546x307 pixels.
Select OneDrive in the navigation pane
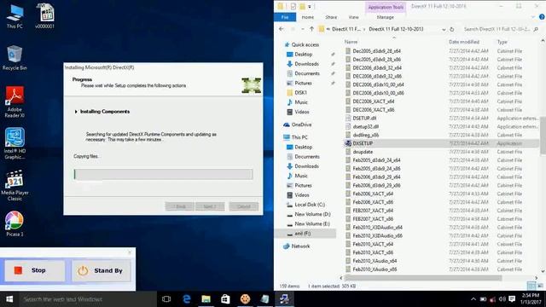[301, 125]
